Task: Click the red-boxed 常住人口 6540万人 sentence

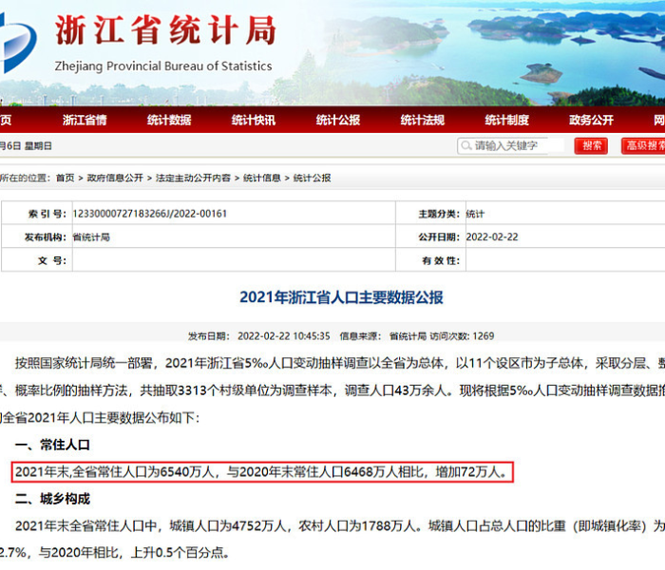Action: click(x=265, y=471)
